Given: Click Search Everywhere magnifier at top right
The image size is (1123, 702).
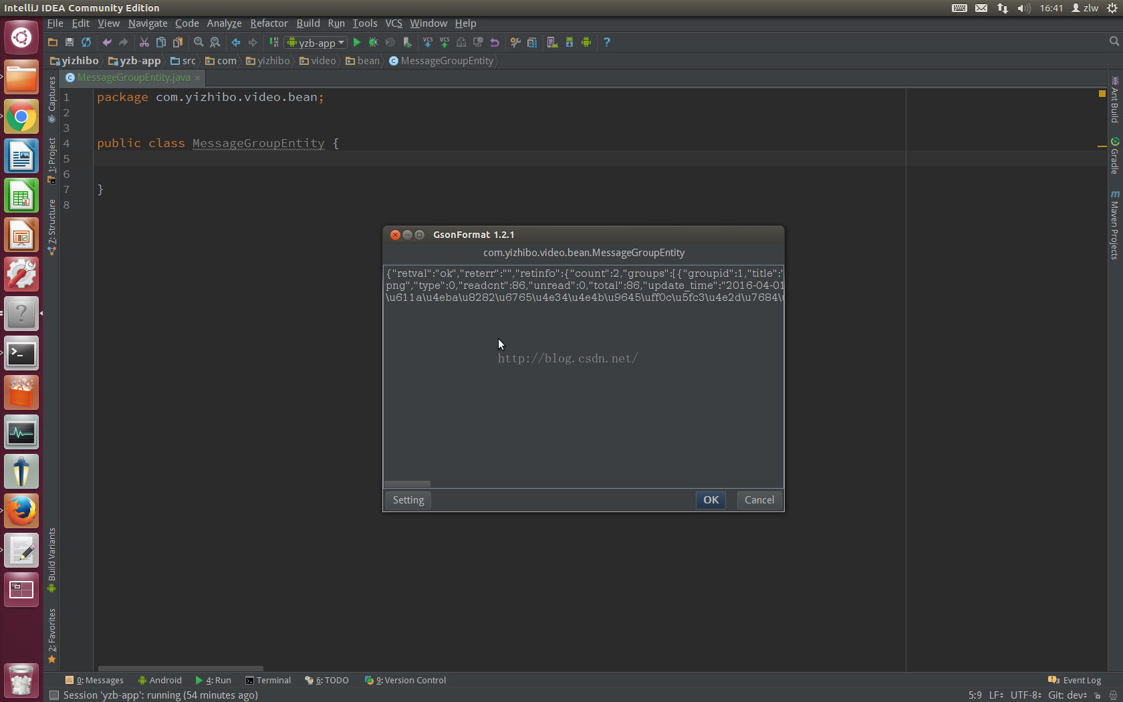Looking at the screenshot, I should pyautogui.click(x=1114, y=41).
